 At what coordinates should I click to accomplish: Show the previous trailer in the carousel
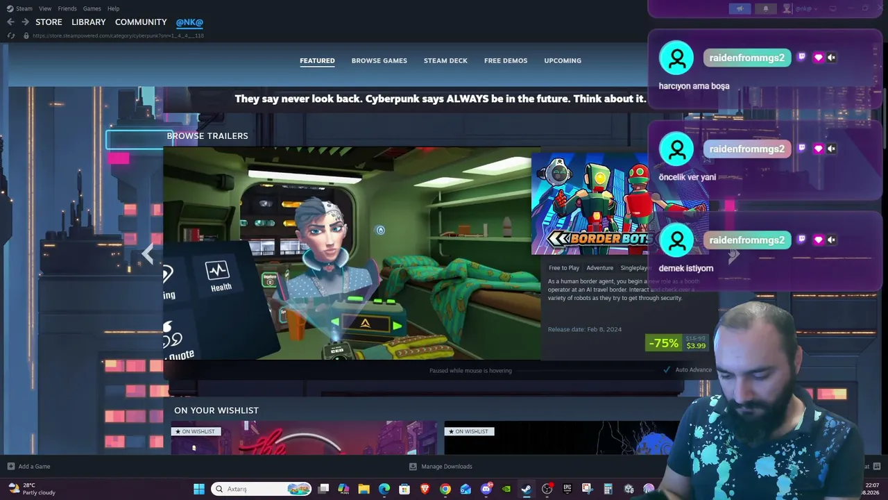147,254
